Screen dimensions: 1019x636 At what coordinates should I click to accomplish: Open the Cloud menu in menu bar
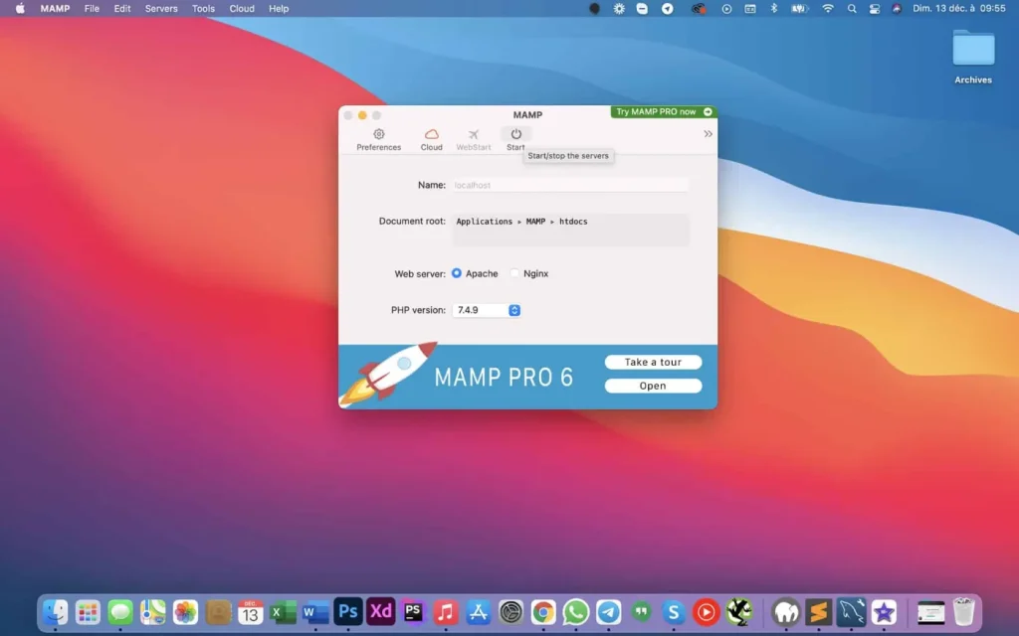(x=242, y=8)
